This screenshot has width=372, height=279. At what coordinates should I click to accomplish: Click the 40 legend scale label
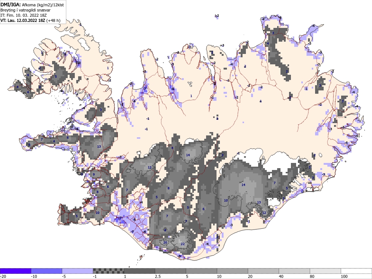281,276
